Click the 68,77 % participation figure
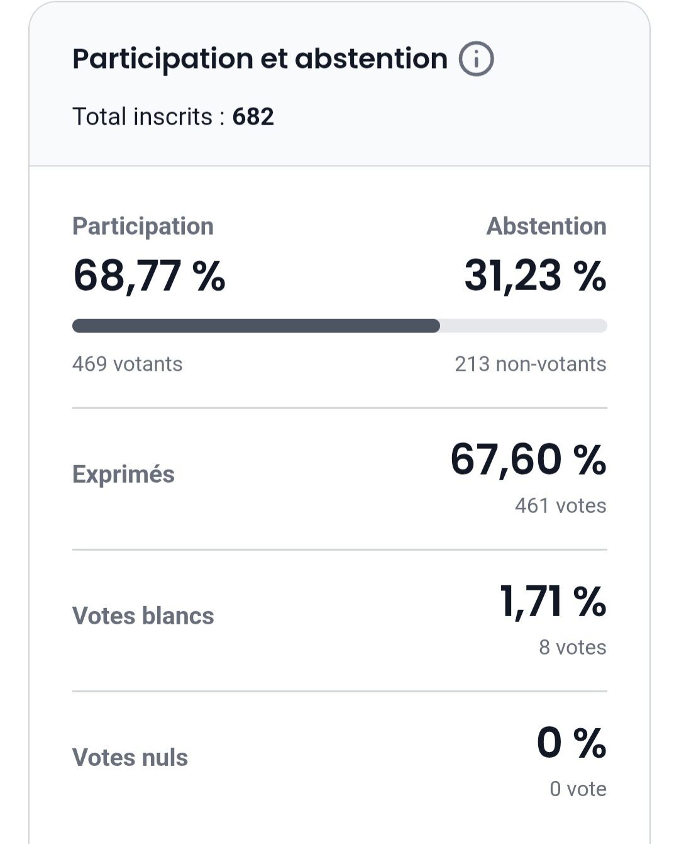 click(149, 276)
